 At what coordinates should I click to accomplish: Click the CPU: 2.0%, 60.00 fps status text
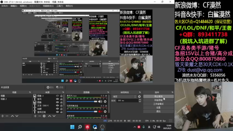click(156, 121)
